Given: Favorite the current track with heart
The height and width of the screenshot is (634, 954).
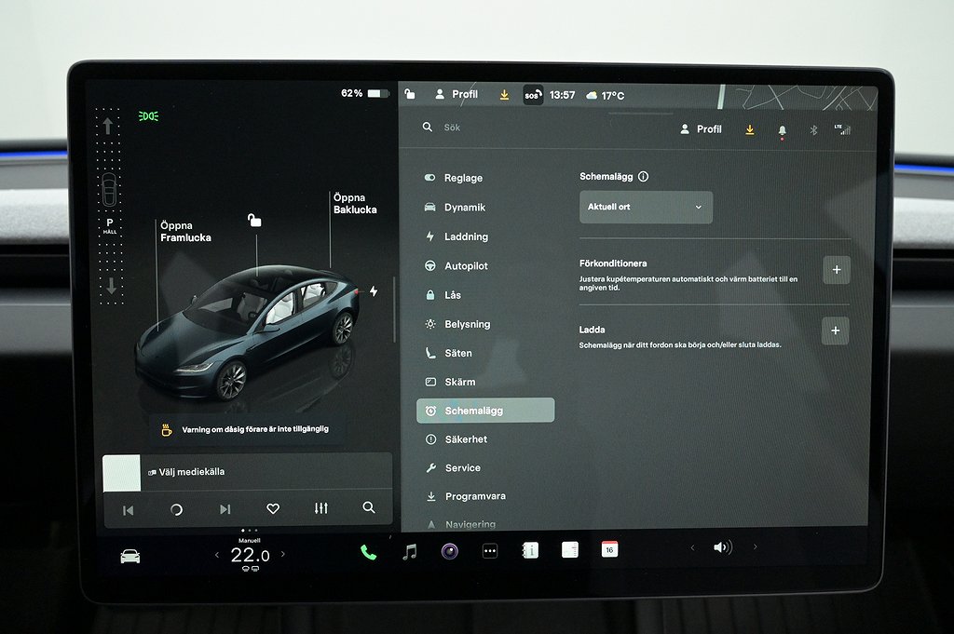Looking at the screenshot, I should (273, 508).
